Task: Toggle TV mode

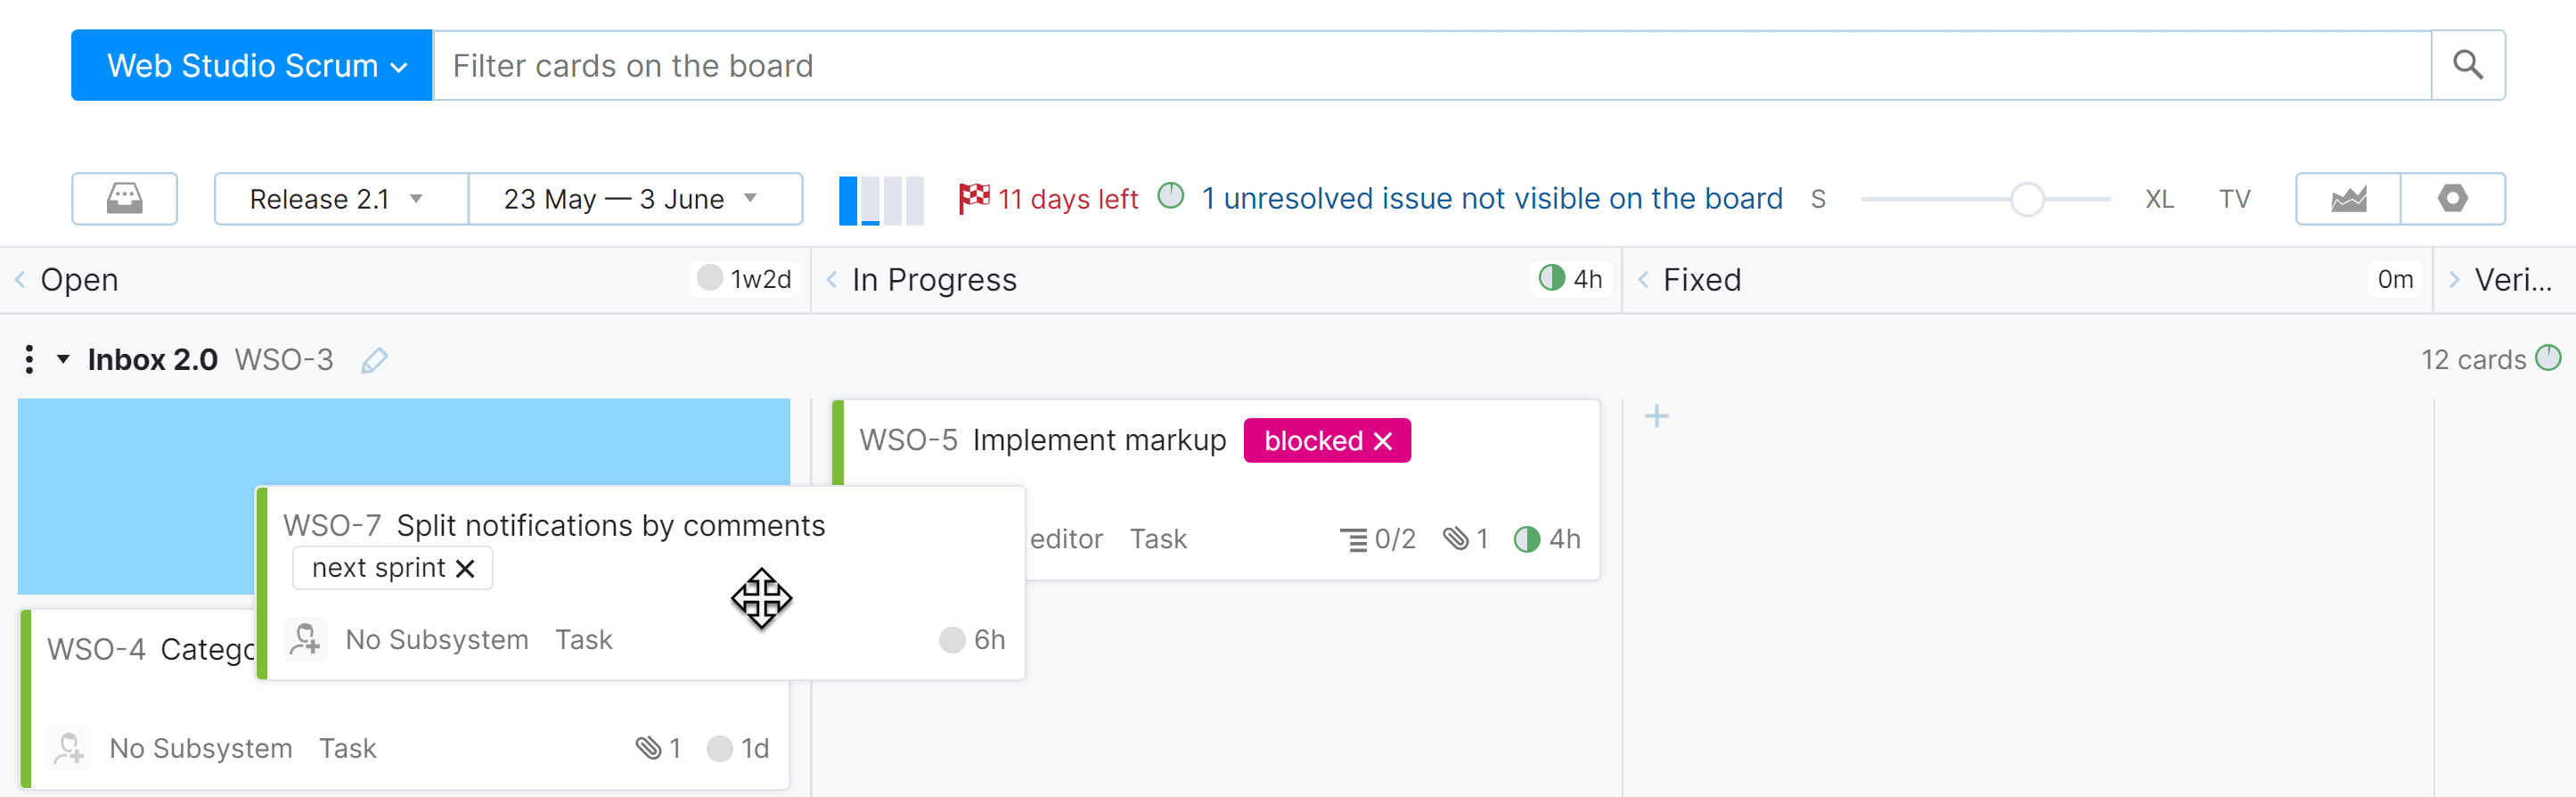Action: pyautogui.click(x=2234, y=199)
